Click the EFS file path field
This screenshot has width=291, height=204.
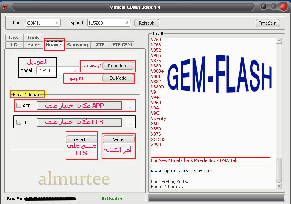tap(79, 122)
